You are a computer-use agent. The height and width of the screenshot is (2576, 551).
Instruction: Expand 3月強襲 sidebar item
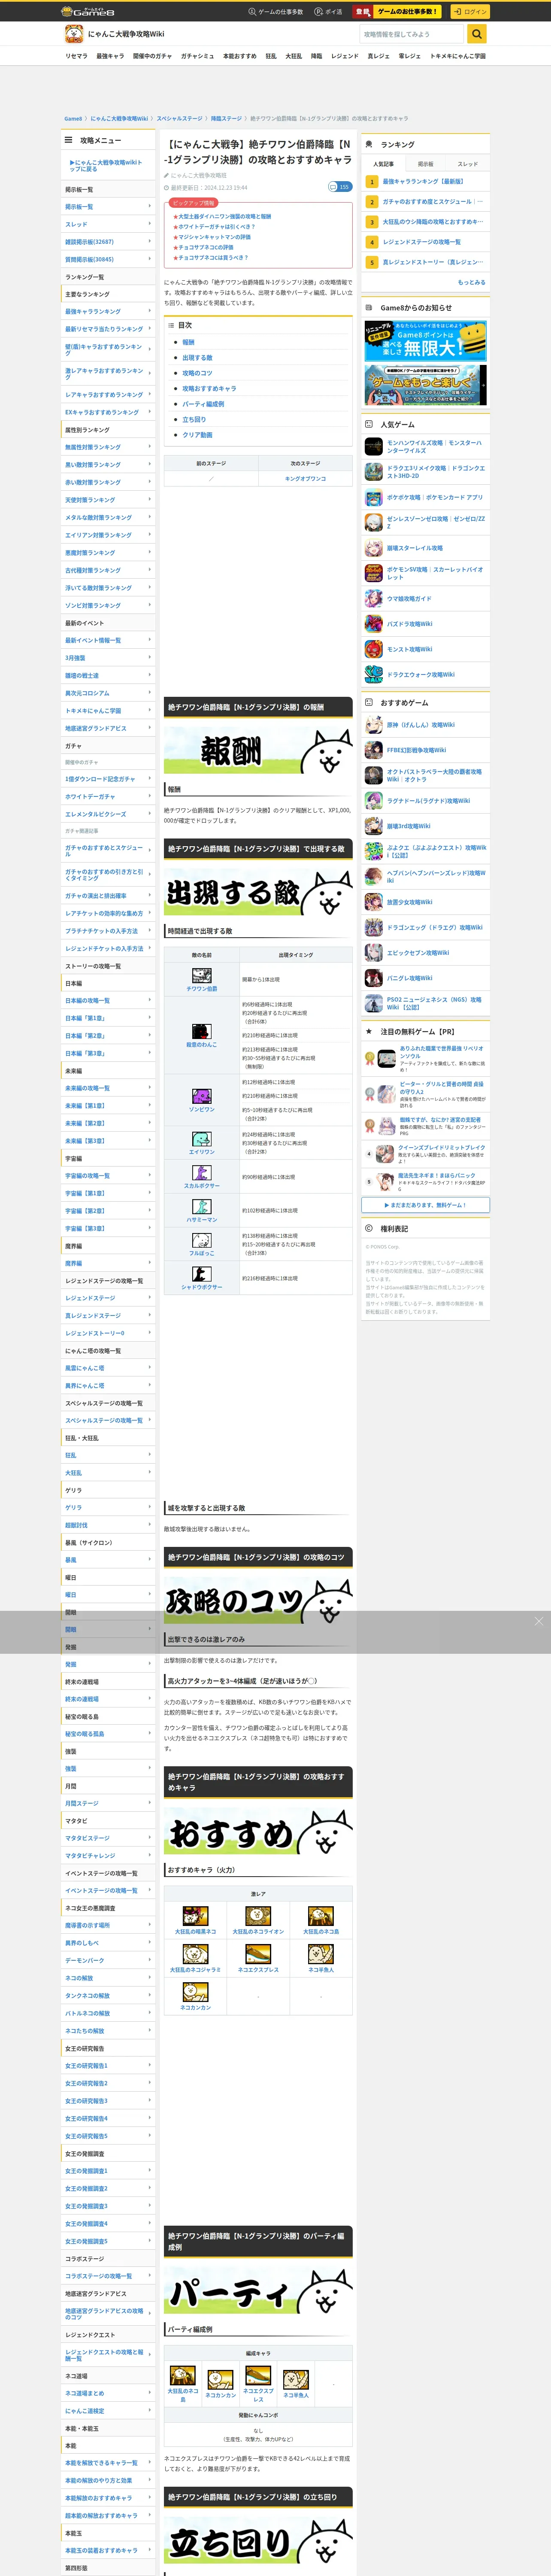coord(108,658)
